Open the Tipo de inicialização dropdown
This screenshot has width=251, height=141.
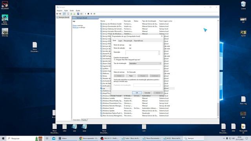[145, 63]
